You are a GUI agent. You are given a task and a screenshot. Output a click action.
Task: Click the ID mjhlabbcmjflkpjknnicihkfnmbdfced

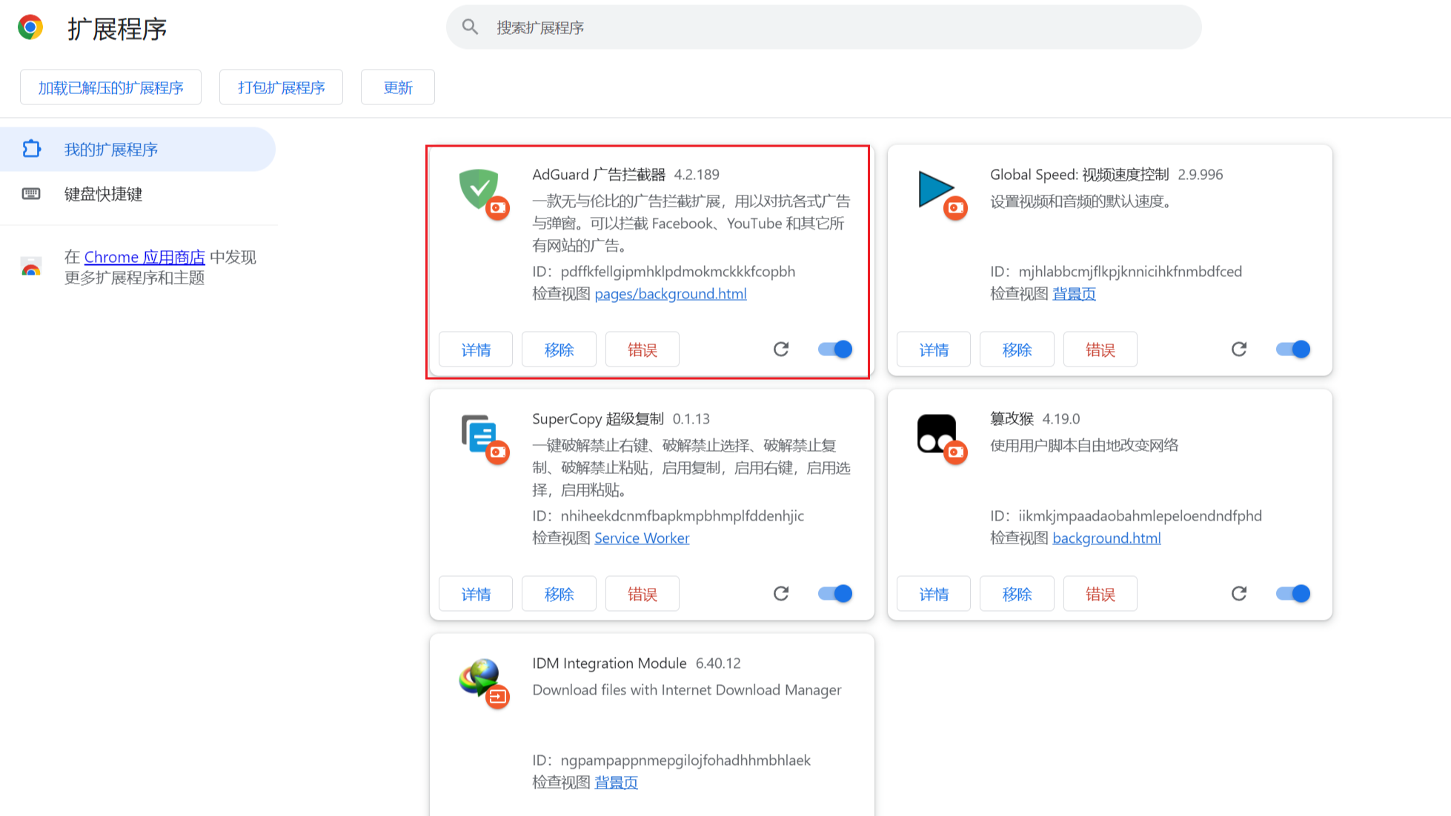(x=1130, y=272)
